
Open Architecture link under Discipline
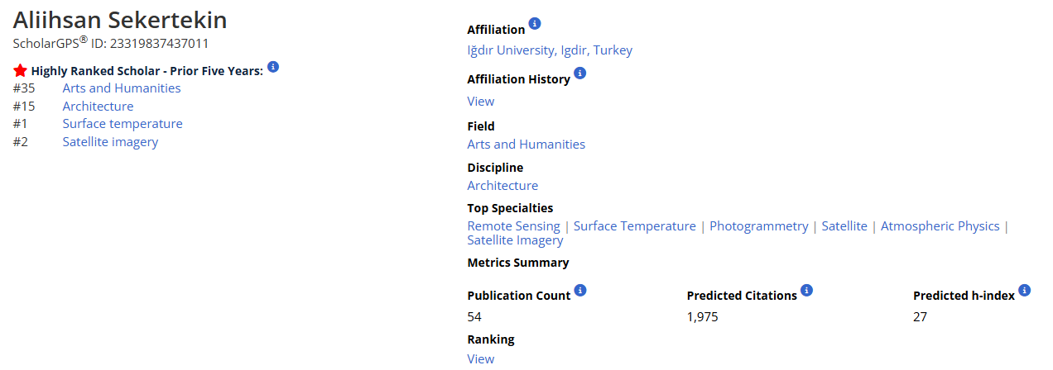coord(502,186)
